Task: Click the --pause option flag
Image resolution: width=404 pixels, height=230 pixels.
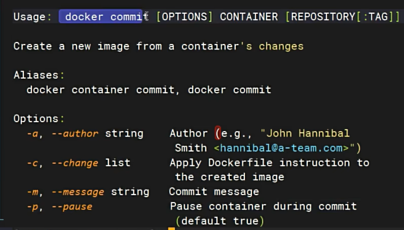Action: [72, 207]
